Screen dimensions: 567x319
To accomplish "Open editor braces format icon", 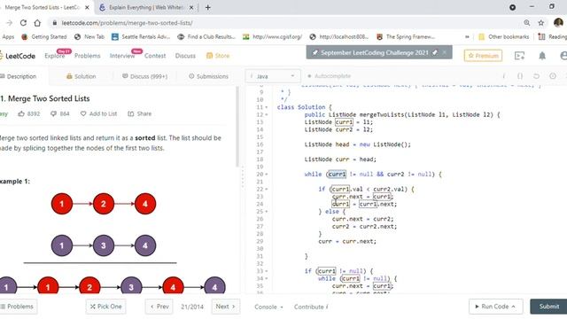I will (520, 76).
